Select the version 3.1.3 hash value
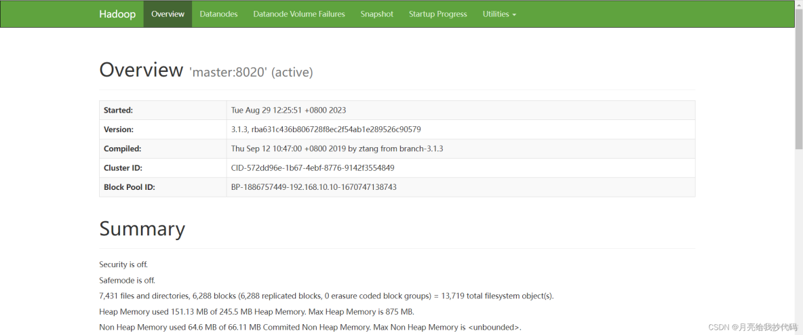The height and width of the screenshot is (335, 803). (326, 130)
